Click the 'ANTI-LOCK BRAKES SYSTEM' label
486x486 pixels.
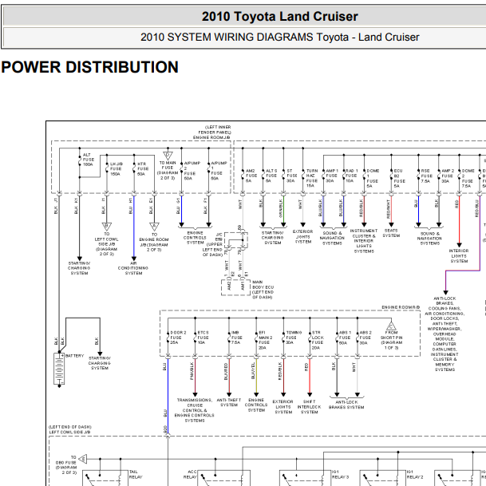[x=346, y=405]
